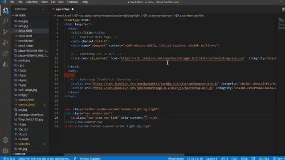Open red.jpg in the explorer

[23, 95]
